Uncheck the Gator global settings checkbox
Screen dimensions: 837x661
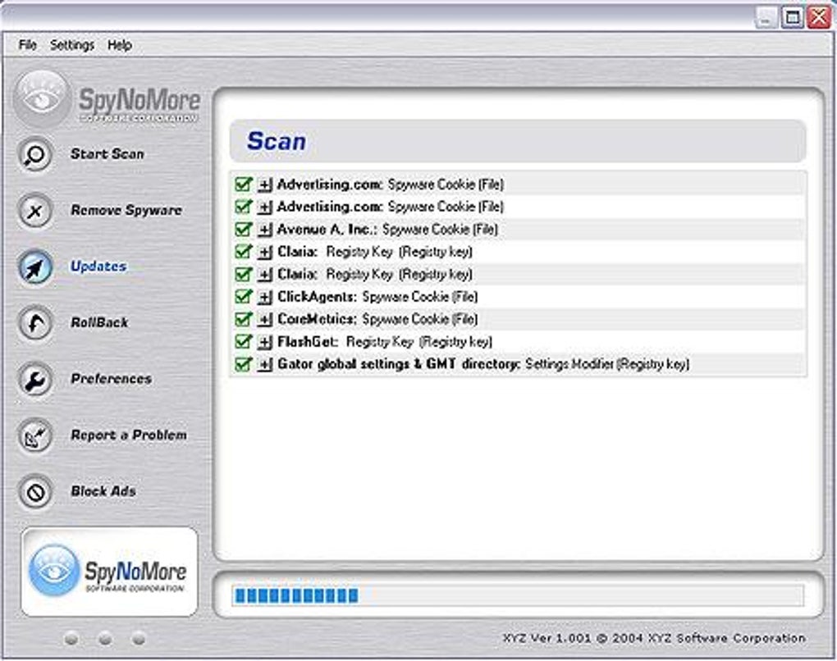click(243, 364)
